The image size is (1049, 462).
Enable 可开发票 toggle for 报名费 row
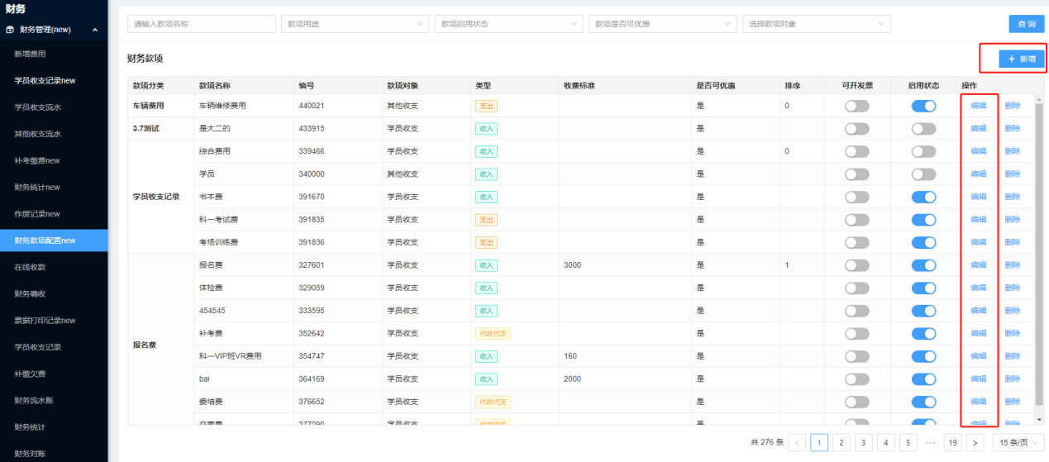(856, 265)
